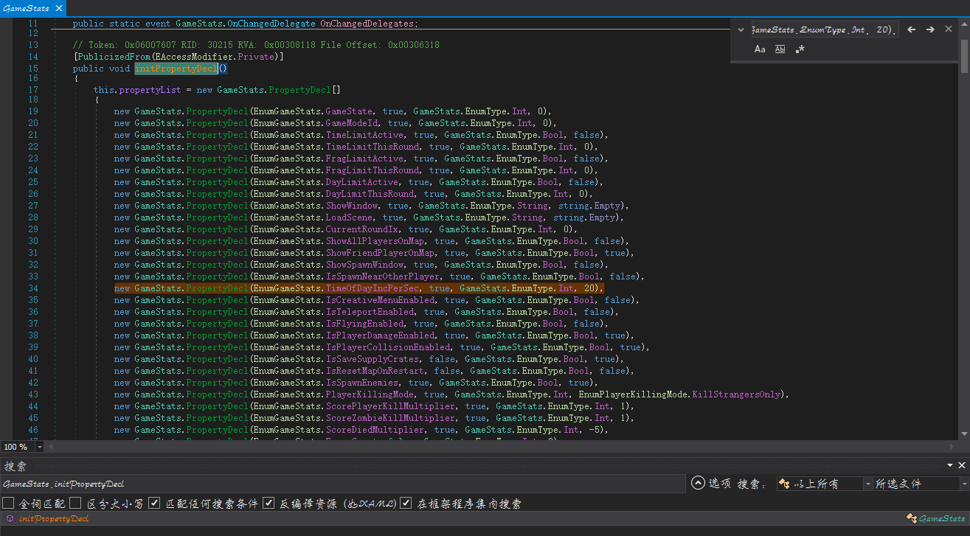The height and width of the screenshot is (536, 970).
Task: Click KillStrangersOnly on line 43
Action: [x=735, y=394]
